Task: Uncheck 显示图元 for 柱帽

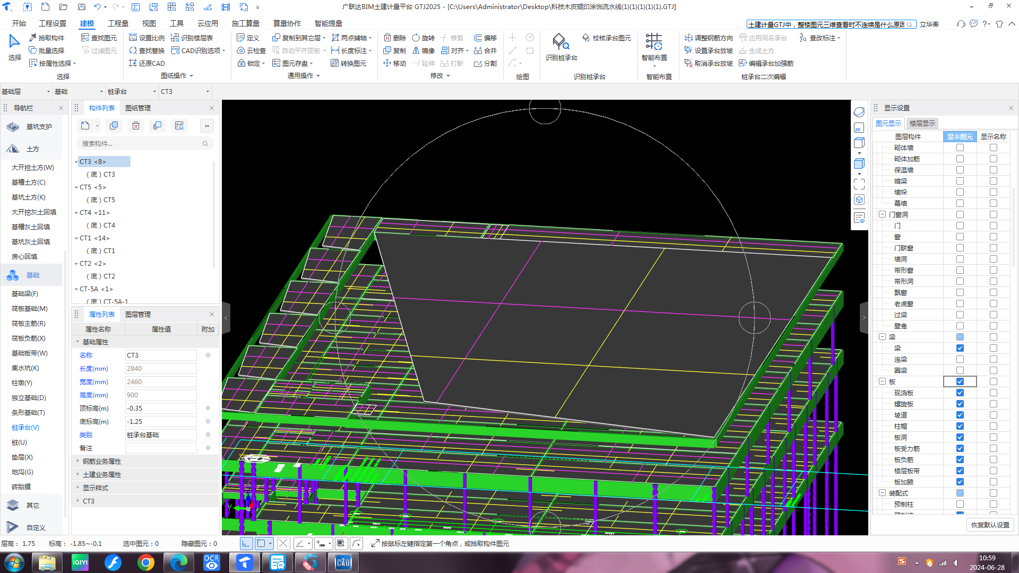Action: (960, 426)
